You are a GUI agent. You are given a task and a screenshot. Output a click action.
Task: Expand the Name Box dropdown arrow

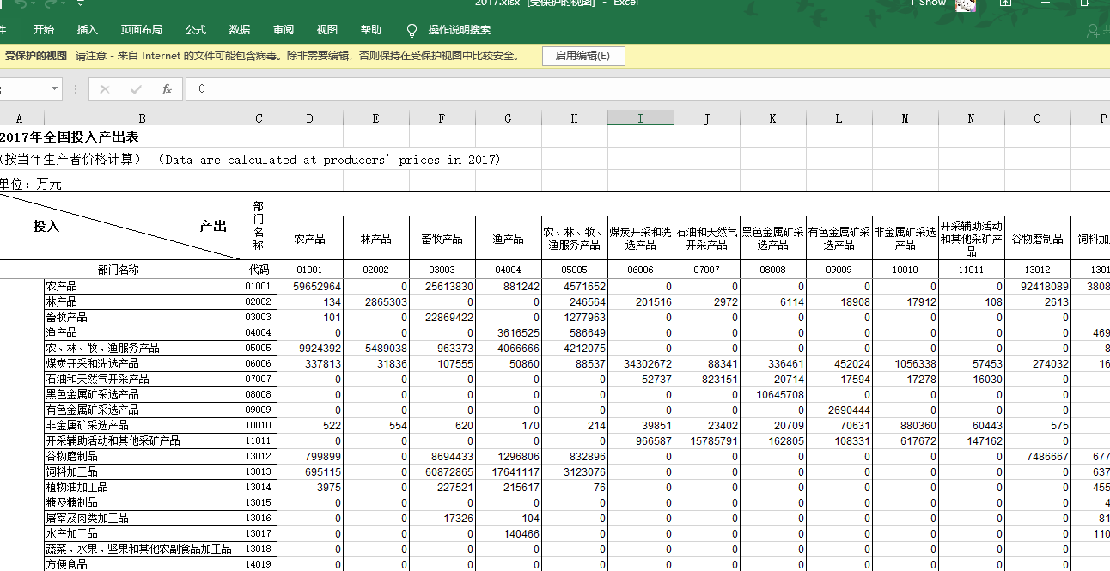tap(55, 89)
